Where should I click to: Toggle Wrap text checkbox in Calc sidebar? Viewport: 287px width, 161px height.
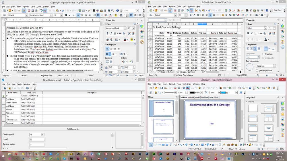tap(263, 54)
